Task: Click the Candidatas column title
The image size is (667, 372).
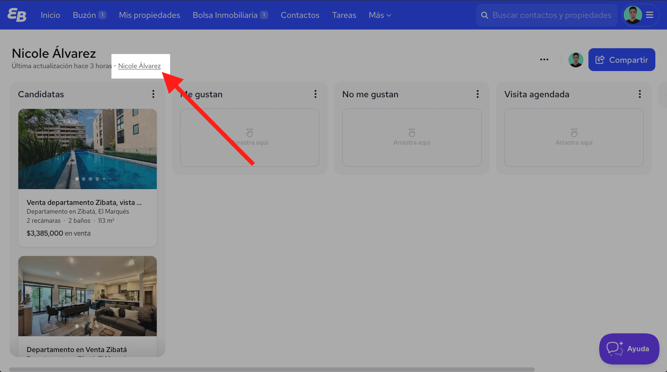Action: (41, 94)
